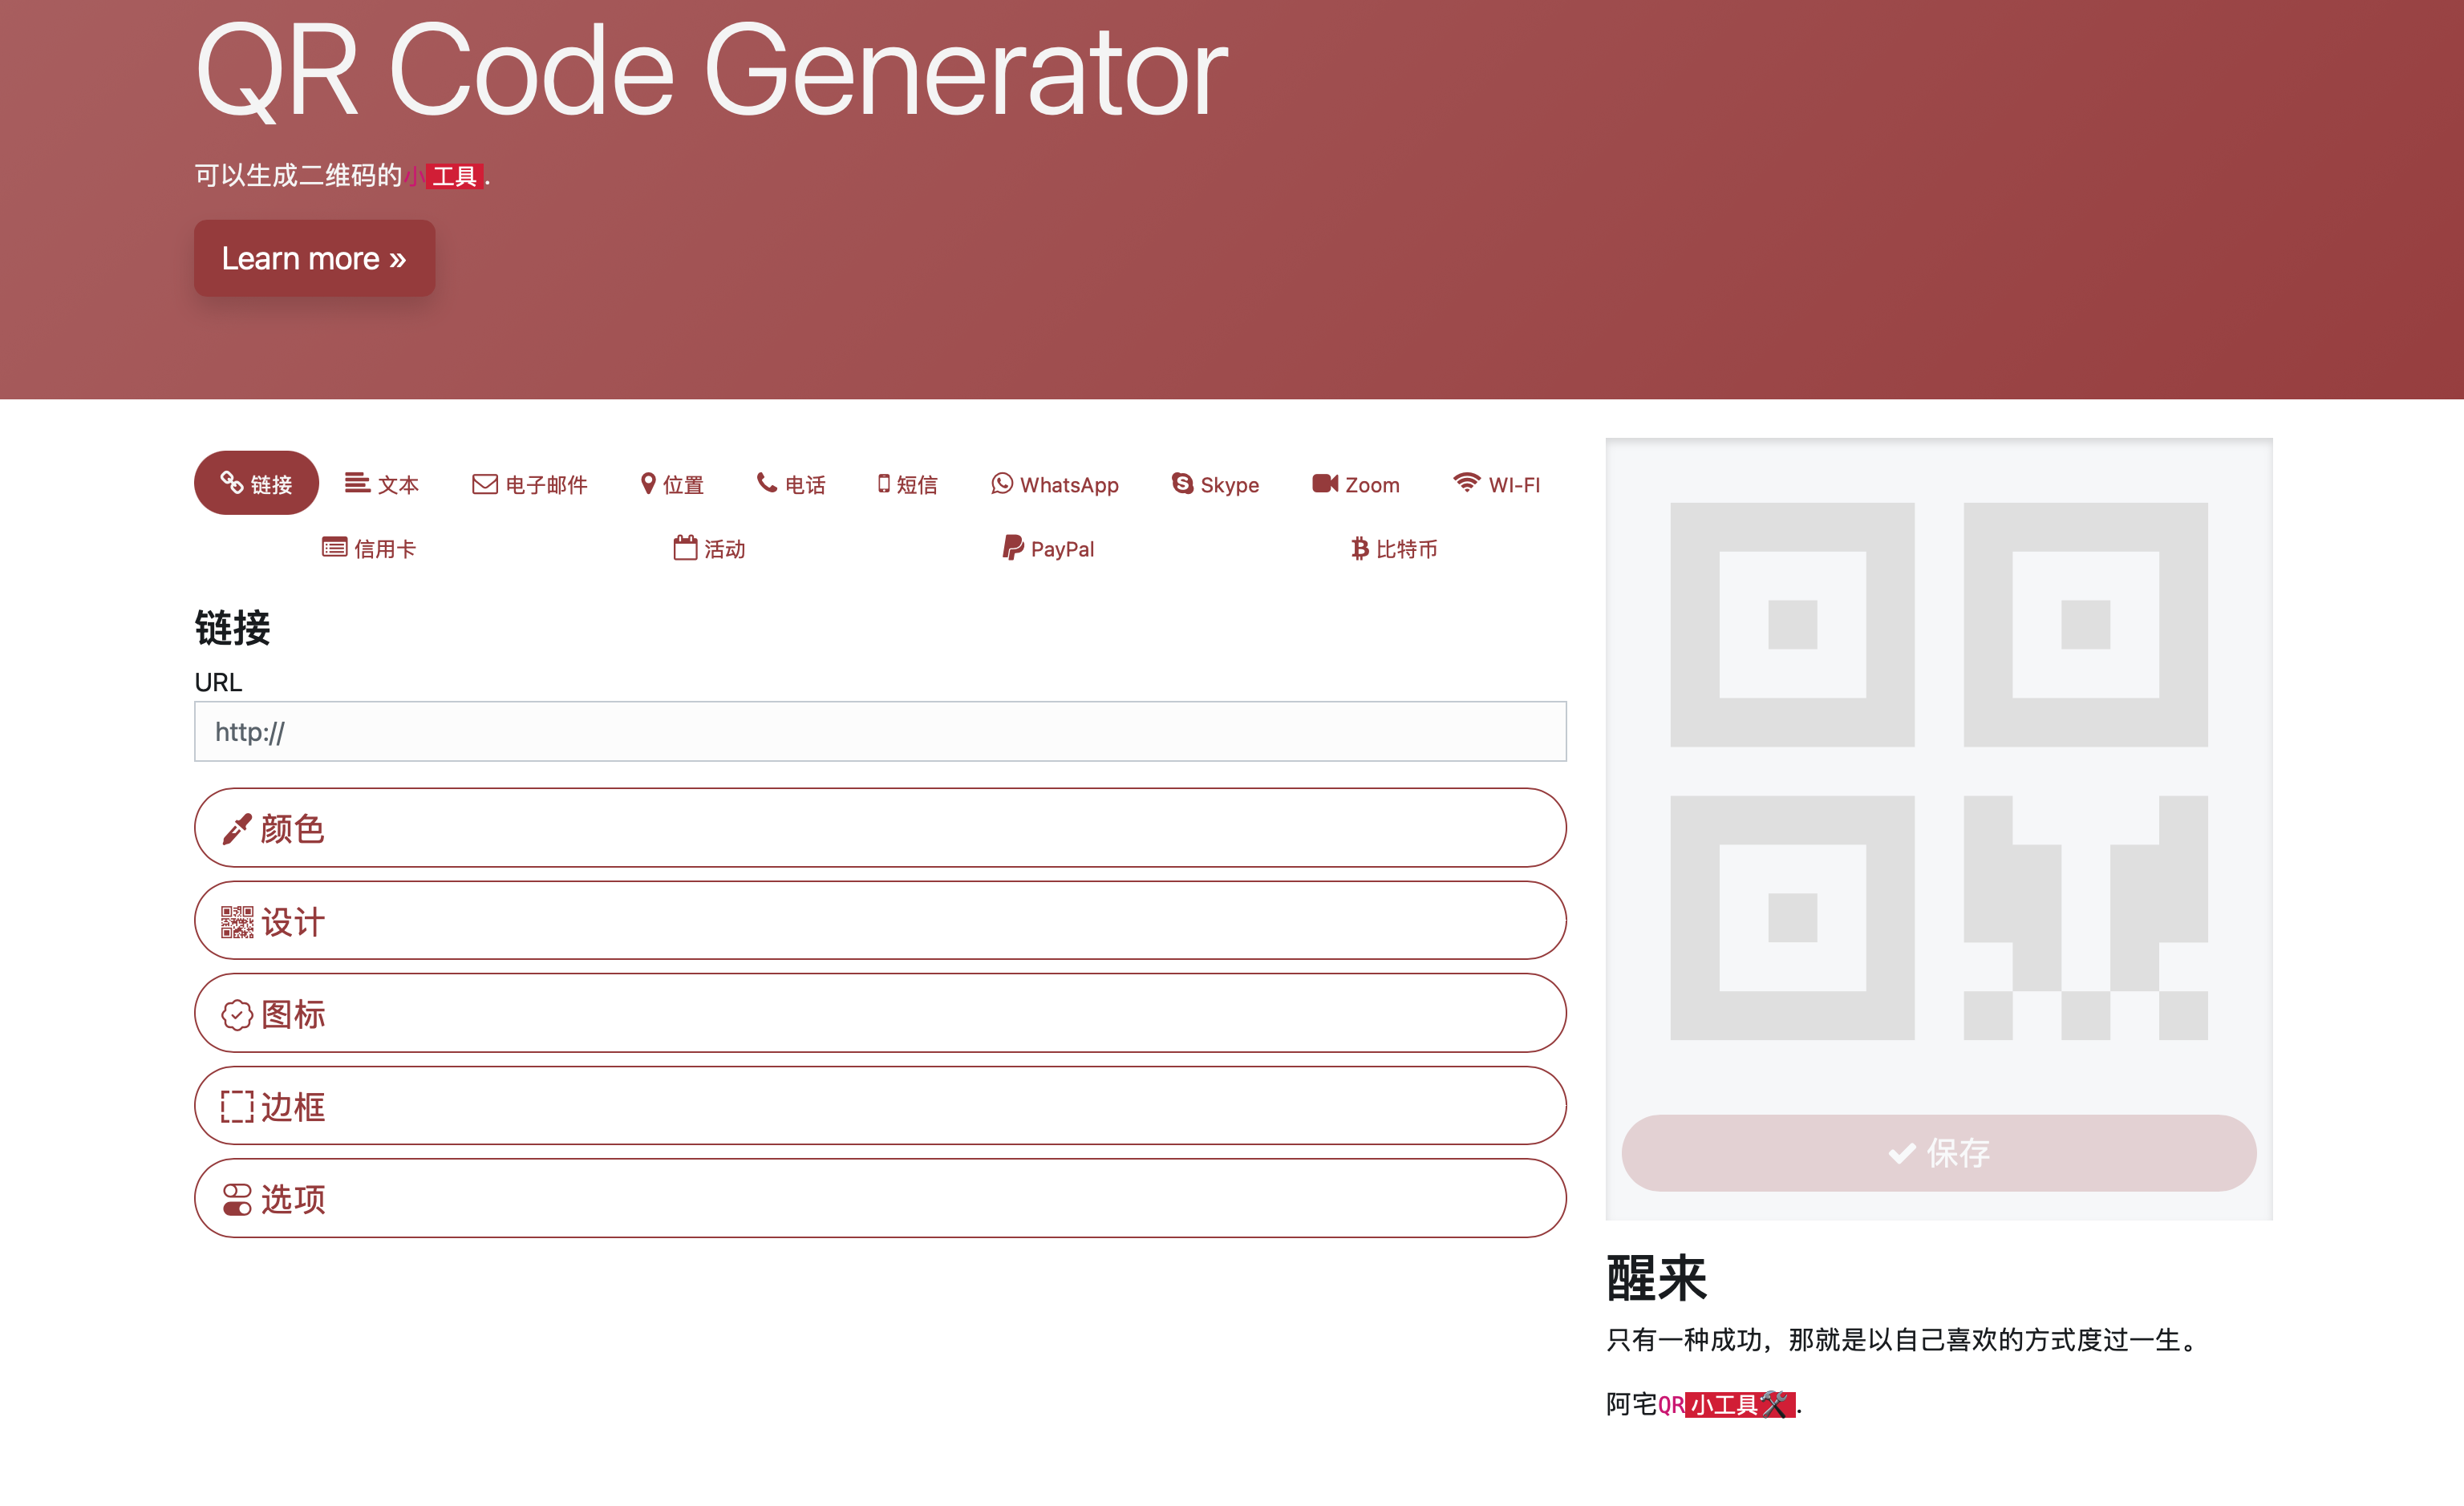Switch to the 文本 text tab
The image size is (2464, 1506).
coord(381,484)
